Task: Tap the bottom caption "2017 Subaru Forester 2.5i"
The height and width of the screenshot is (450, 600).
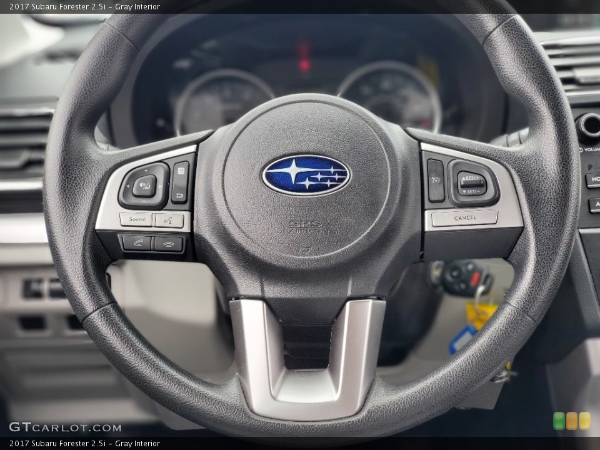Action: (x=57, y=444)
